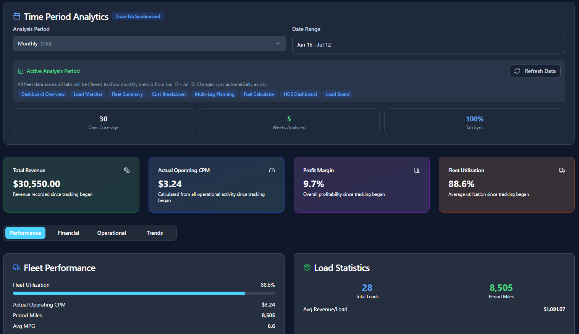Click the 28 Total Loads figure

(367, 287)
